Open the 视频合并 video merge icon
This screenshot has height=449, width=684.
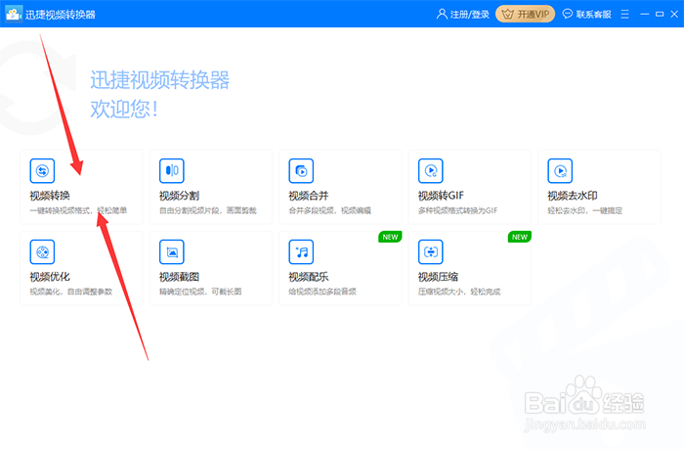(301, 171)
